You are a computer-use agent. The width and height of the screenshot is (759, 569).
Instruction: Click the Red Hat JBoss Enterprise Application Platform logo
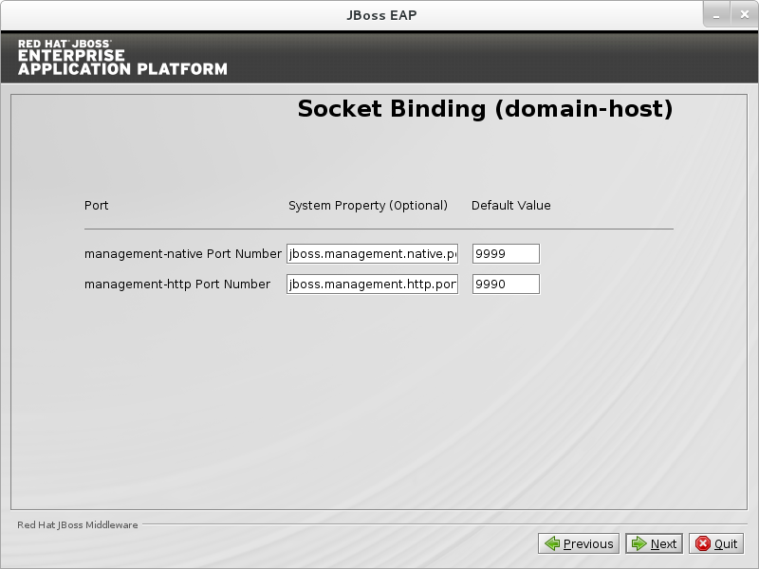tap(122, 57)
